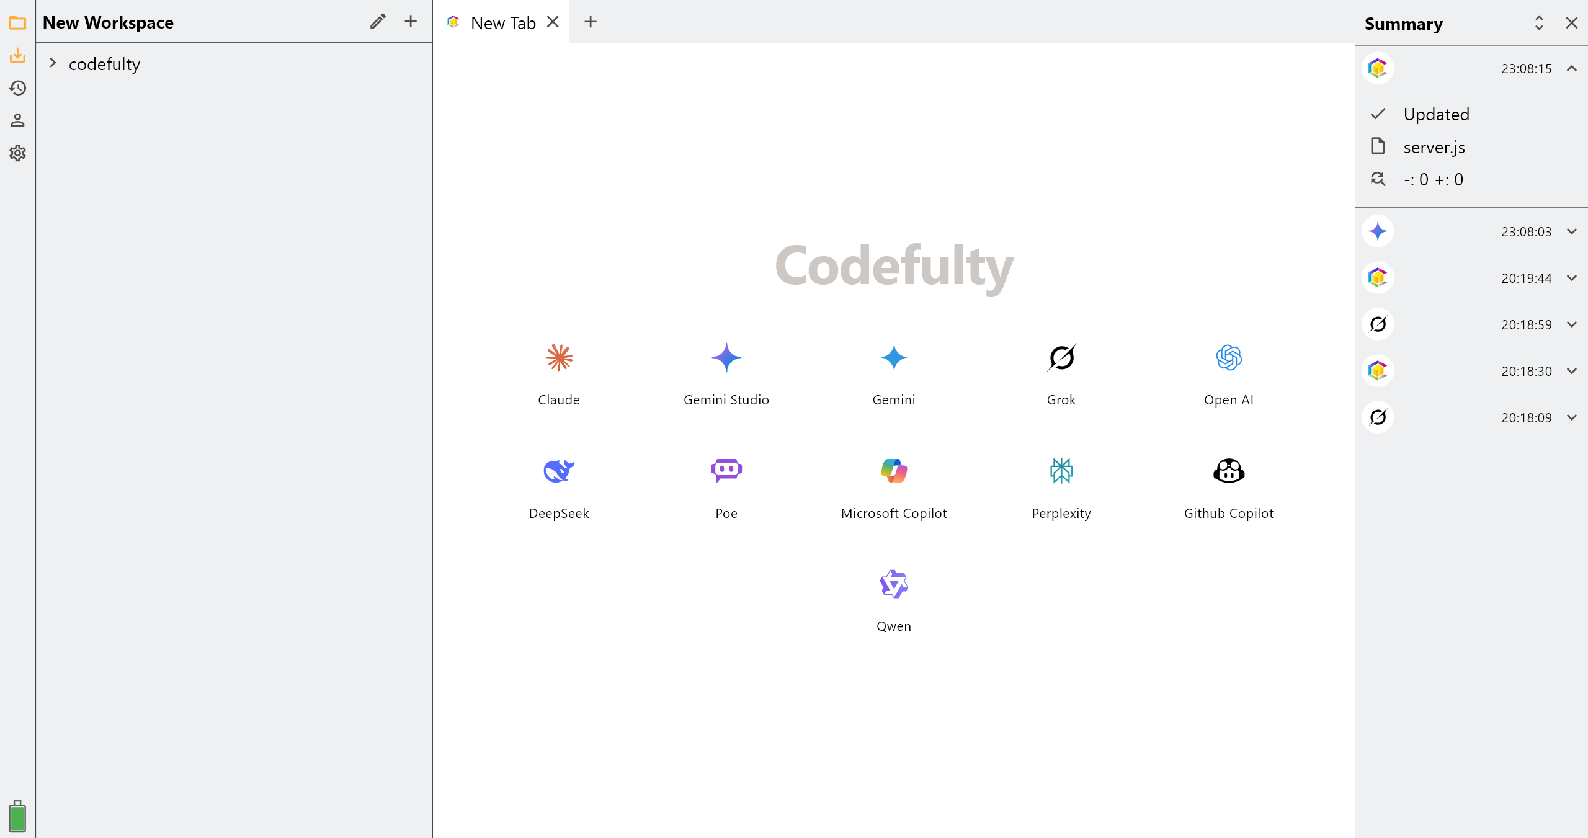Screen dimensions: 1588x838
Task: Expand the 20:18:59 Grok summary entry
Action: click(1571, 324)
